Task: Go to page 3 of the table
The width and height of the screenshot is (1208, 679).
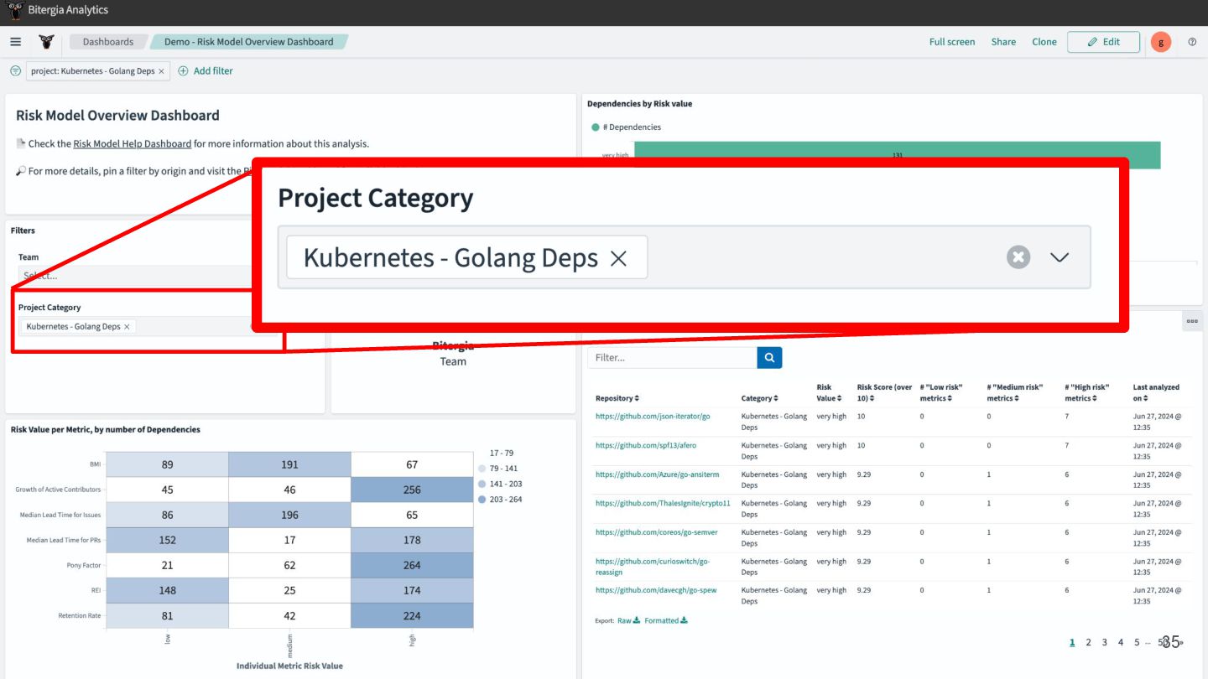Action: pos(1104,642)
